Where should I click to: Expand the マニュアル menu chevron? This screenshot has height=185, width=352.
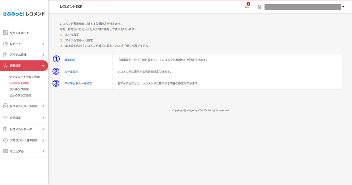click(x=43, y=151)
